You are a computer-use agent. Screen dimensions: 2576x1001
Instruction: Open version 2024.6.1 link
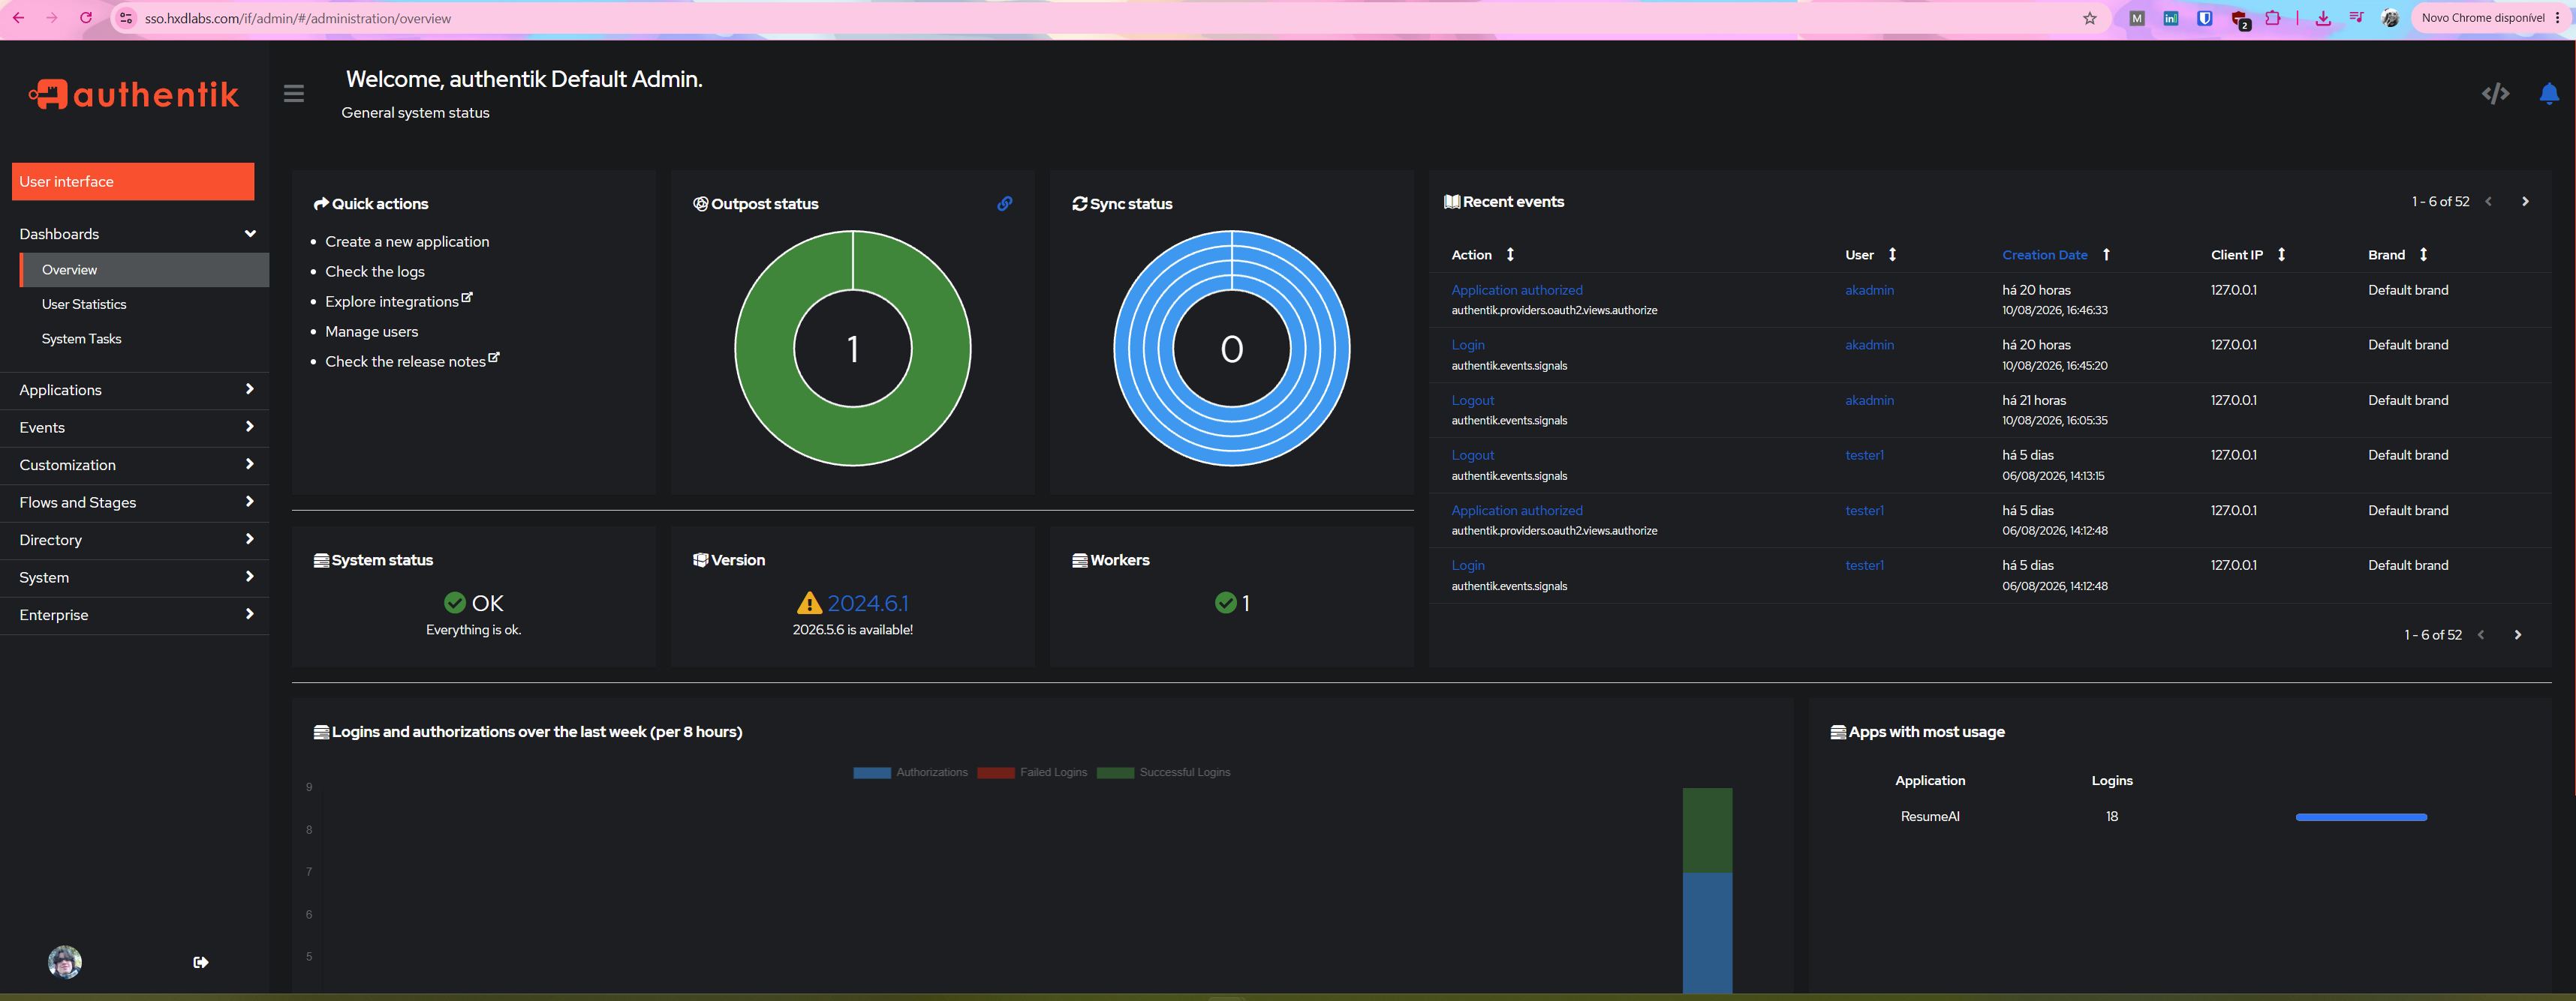[868, 604]
